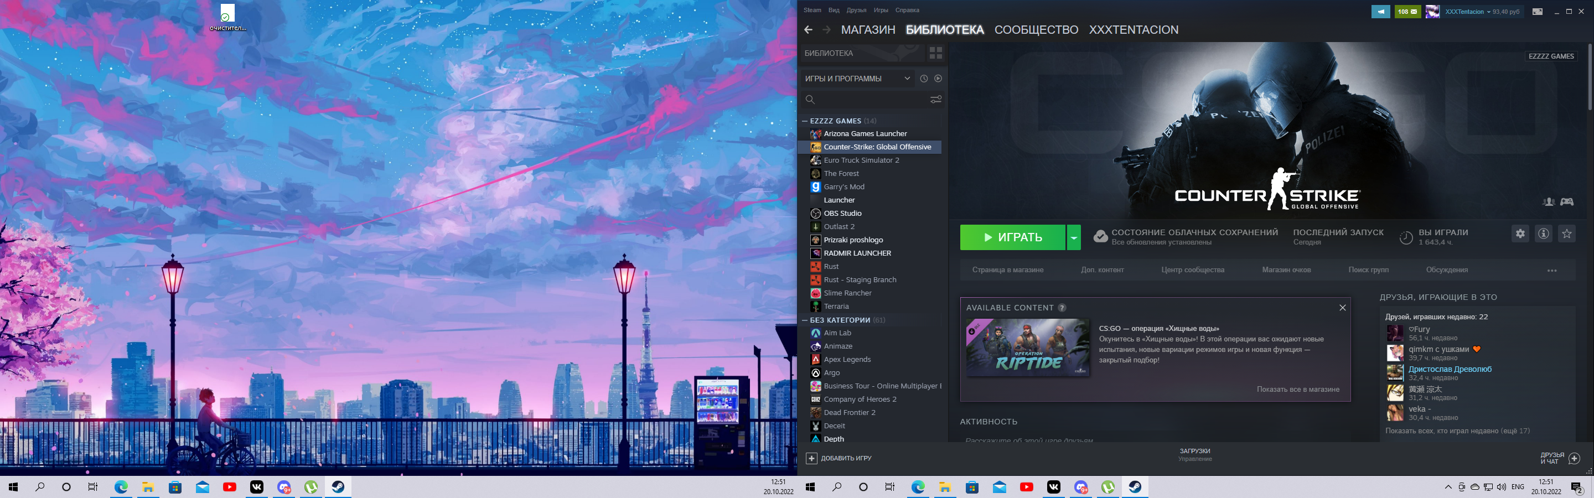Open Обсуждения link
1594x498 pixels.
pyautogui.click(x=1447, y=269)
